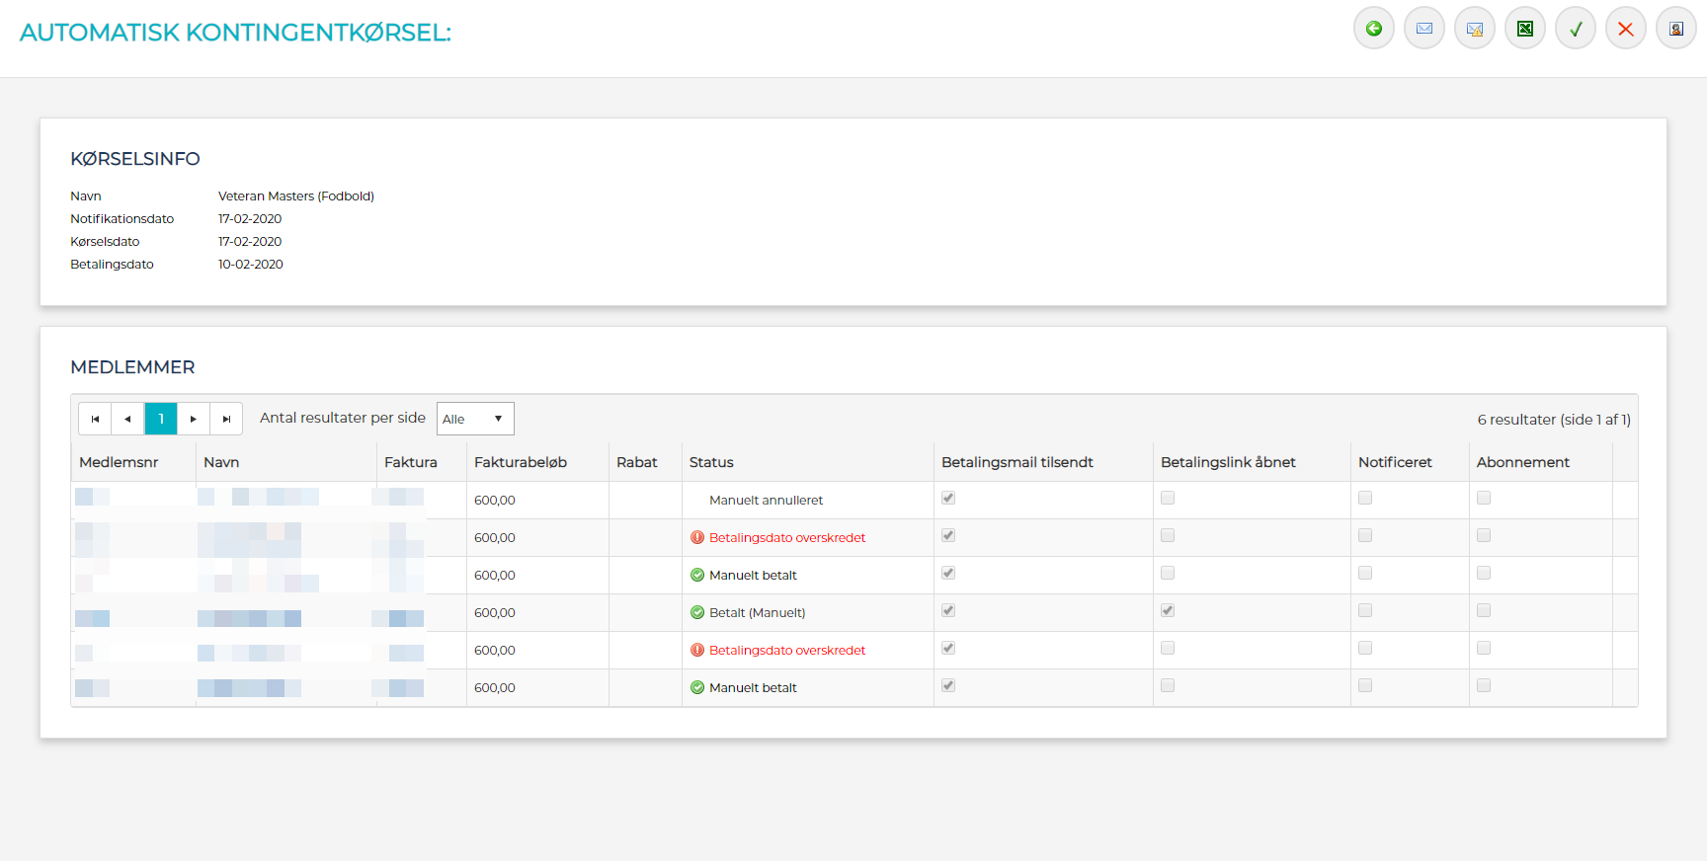The height and width of the screenshot is (861, 1707).
Task: Go to the first page of results
Action: (95, 419)
